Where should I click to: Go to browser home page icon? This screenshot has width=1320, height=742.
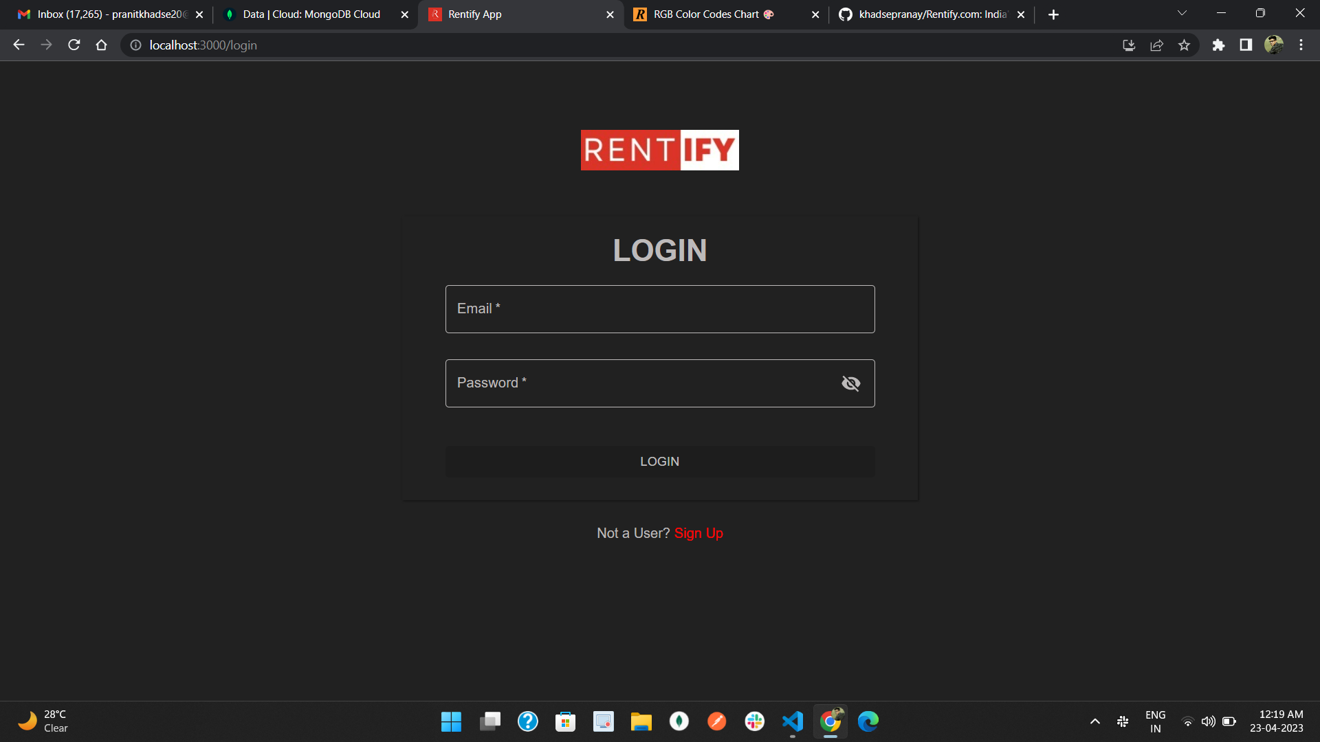(x=101, y=45)
